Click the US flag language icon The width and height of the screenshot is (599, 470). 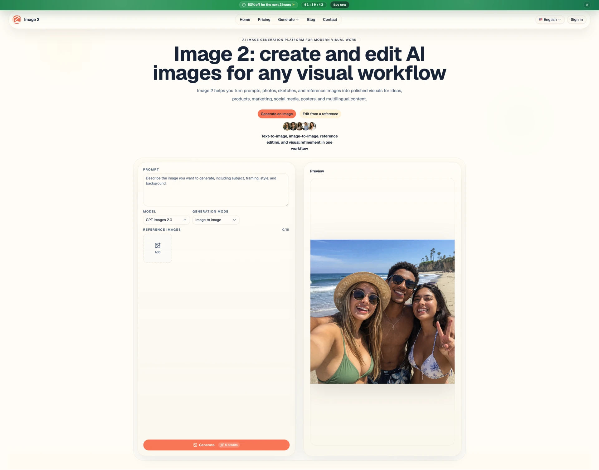pos(541,20)
